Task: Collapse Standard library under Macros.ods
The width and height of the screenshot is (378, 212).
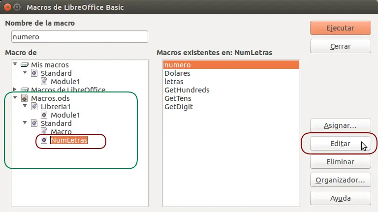Action: [x=25, y=122]
